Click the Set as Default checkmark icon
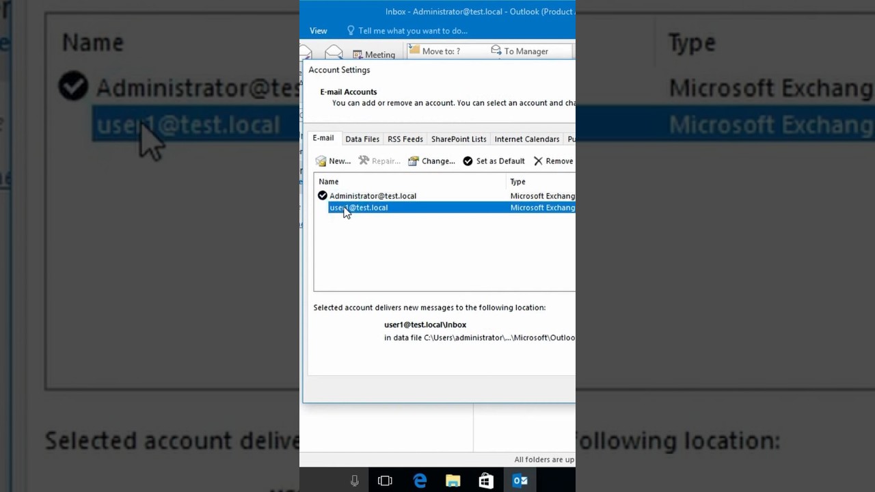The width and height of the screenshot is (875, 492). [468, 161]
